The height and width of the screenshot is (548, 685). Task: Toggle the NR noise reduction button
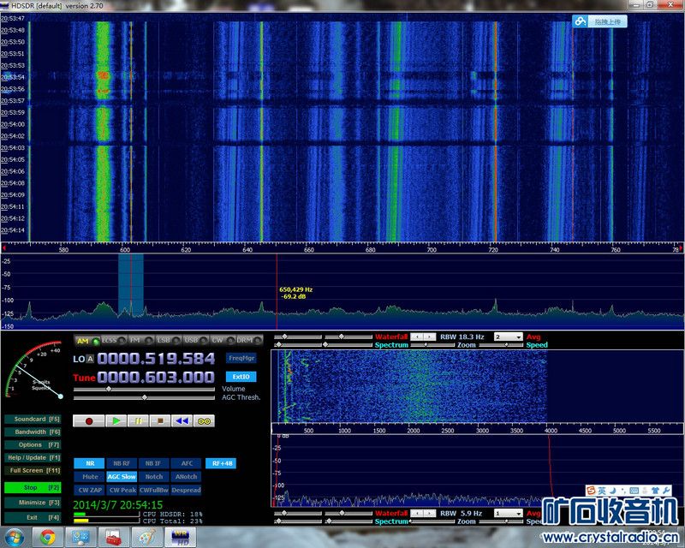tap(90, 463)
